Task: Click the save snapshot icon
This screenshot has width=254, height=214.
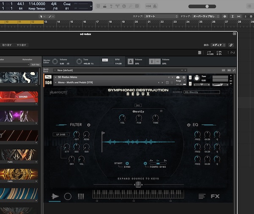Action: pyautogui.click(x=167, y=83)
